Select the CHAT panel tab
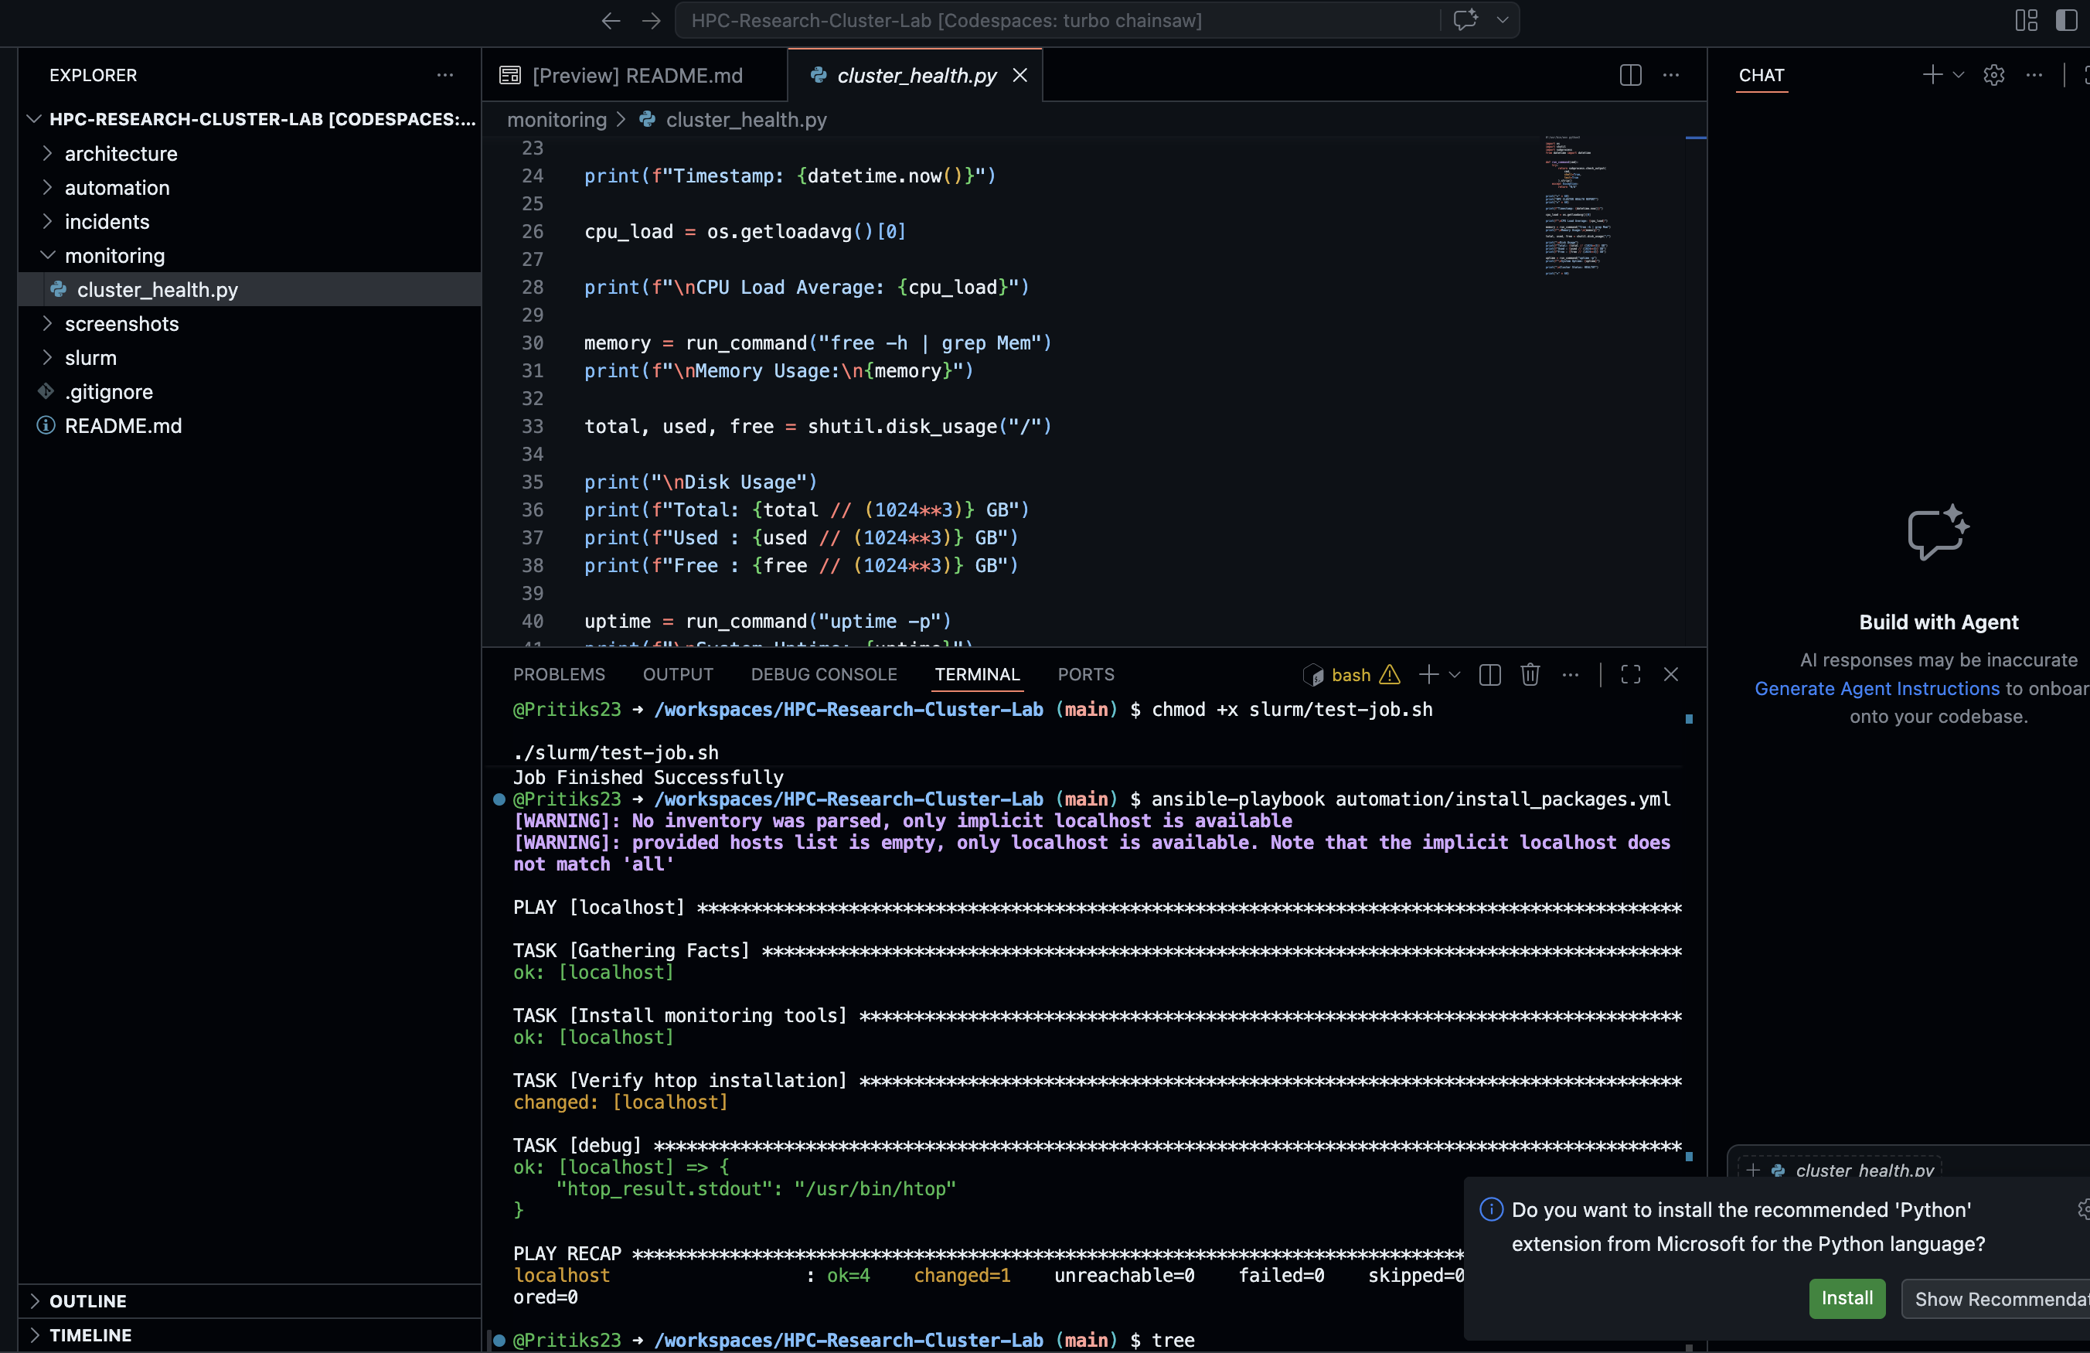This screenshot has width=2090, height=1353. 1761,76
